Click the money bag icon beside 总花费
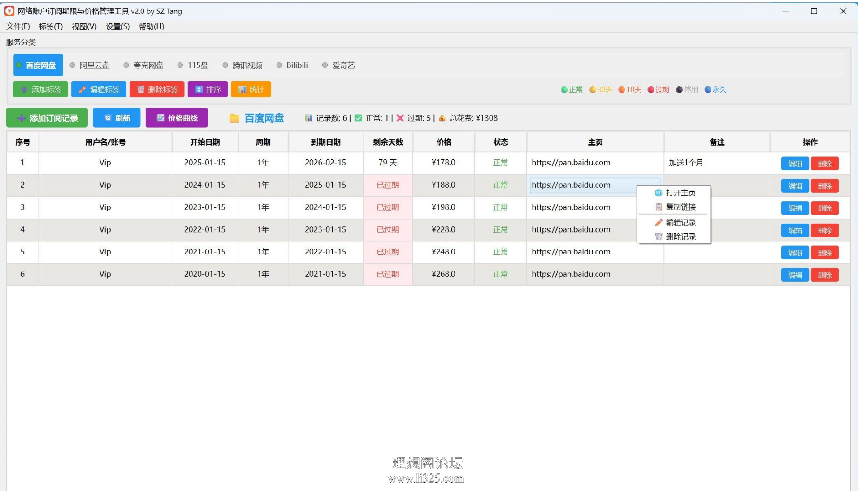Viewport: 858px width, 491px height. 442,118
